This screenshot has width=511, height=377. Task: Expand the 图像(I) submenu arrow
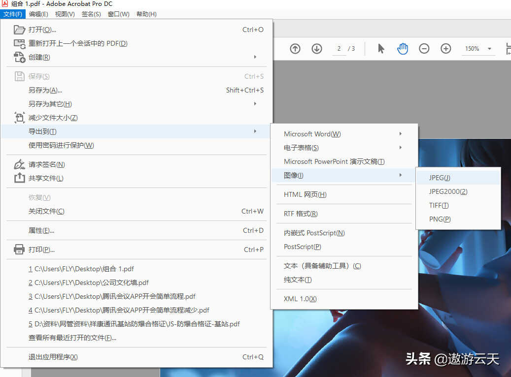[401, 175]
